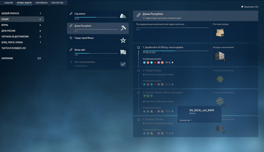Open the Верфь category
The height and width of the screenshot is (152, 264).
point(22,25)
